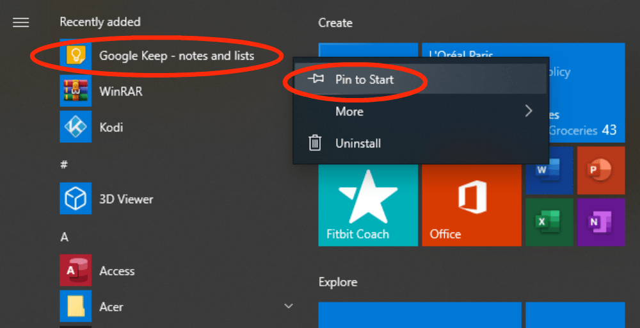Click the WinRAR label
The width and height of the screenshot is (640, 328).
(121, 91)
